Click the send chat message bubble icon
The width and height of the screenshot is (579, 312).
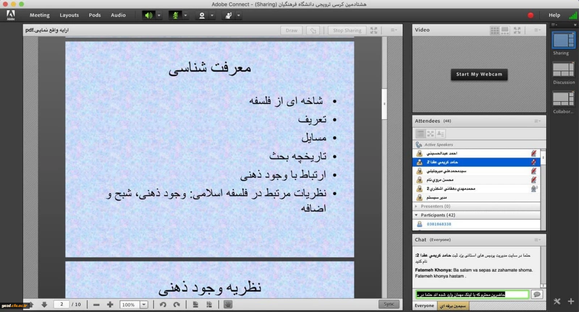click(x=537, y=294)
